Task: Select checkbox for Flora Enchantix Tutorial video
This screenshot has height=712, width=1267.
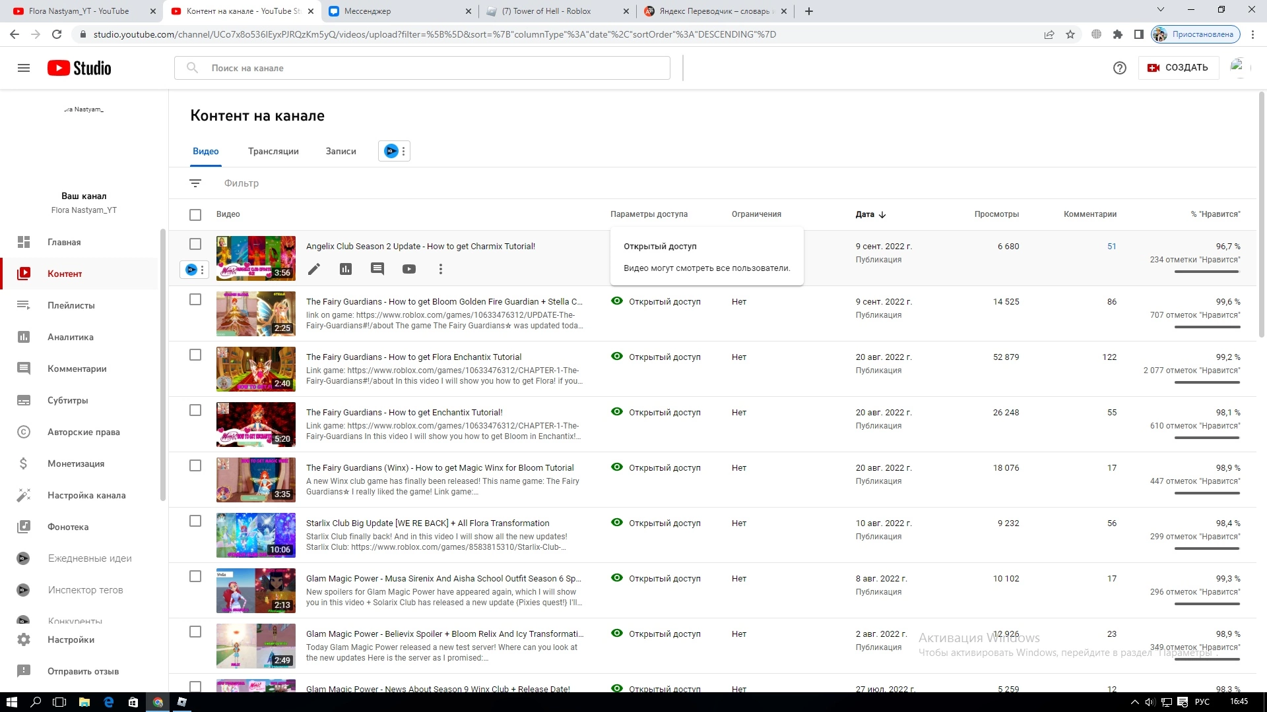Action: tap(195, 355)
